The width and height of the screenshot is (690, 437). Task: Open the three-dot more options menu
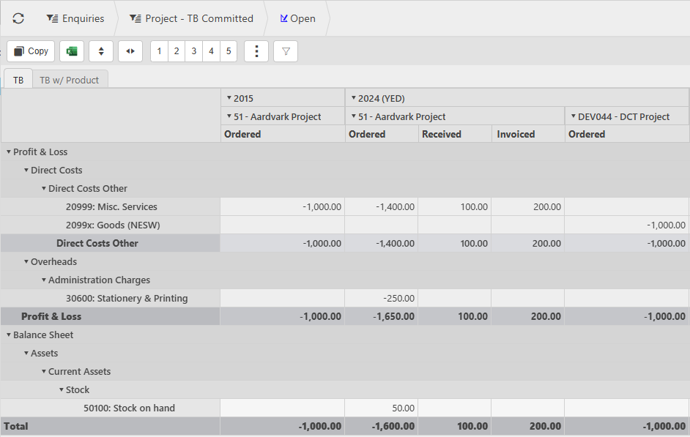256,51
